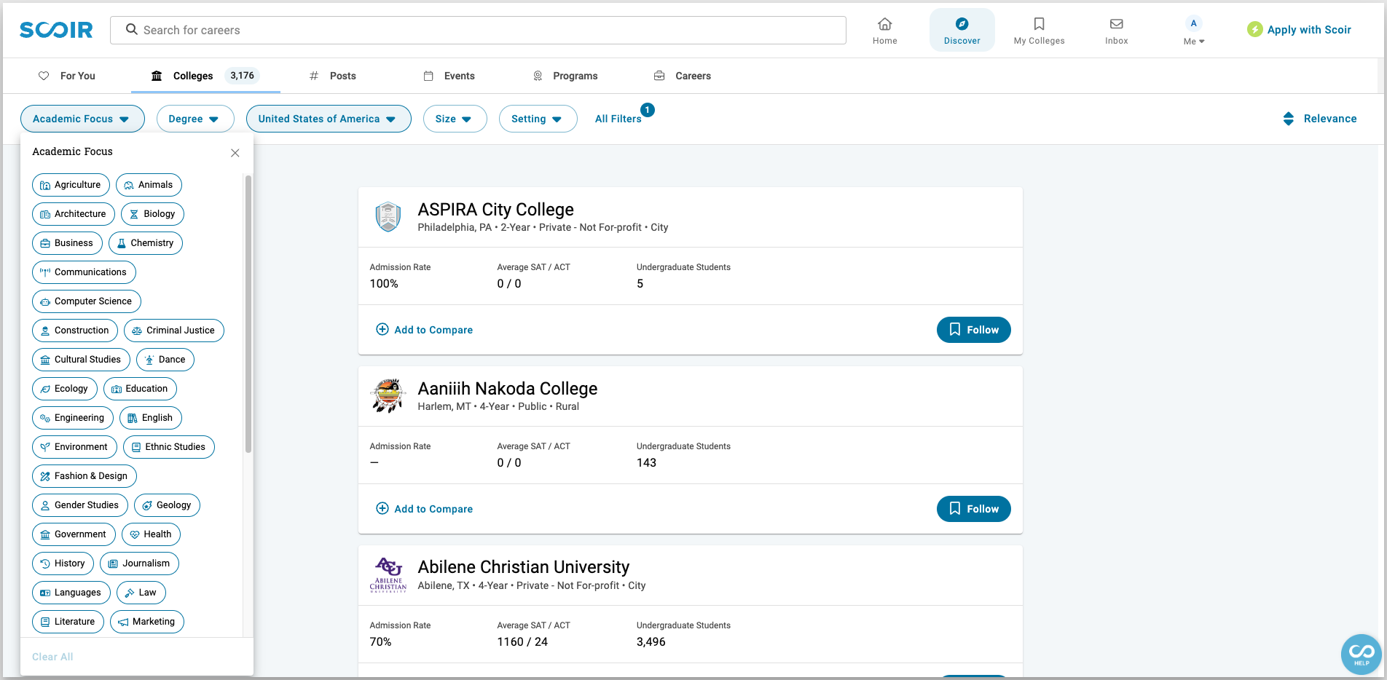This screenshot has height=680, width=1387.
Task: Select the Marketing focus chip
Action: click(x=147, y=622)
